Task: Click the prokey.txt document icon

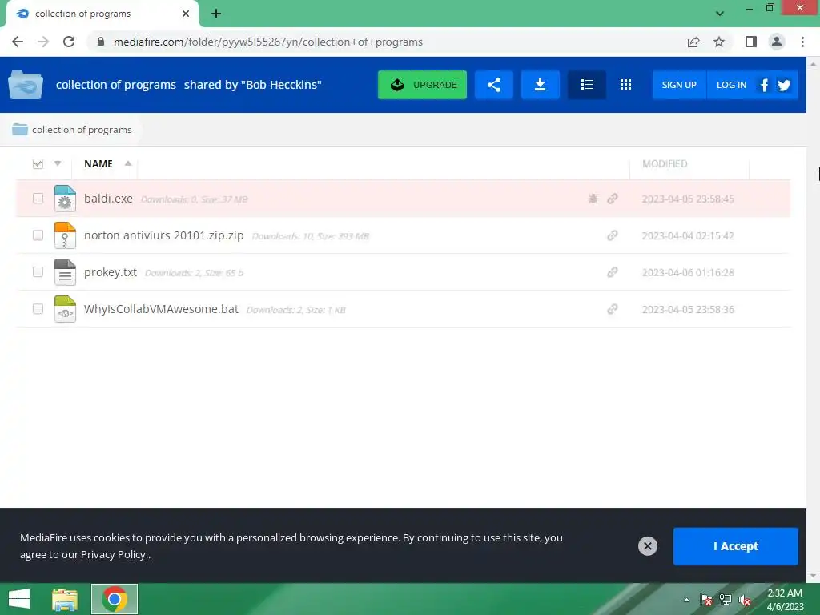Action: [x=65, y=272]
